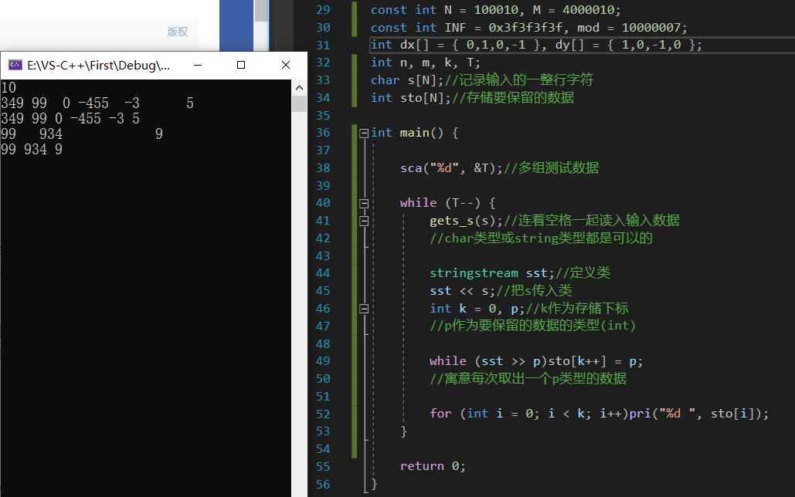
Task: Click line number 40 in the editor
Action: point(323,203)
